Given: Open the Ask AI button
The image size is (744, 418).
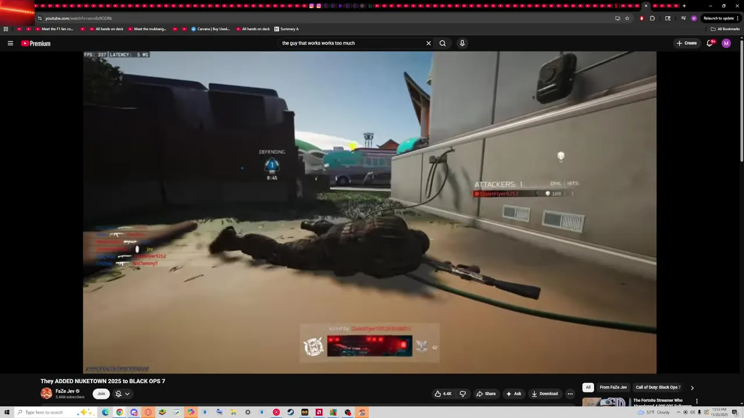Looking at the screenshot, I should tap(514, 394).
